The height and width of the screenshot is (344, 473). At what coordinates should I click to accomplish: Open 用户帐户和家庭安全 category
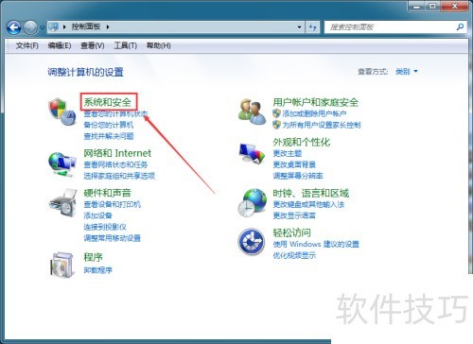click(316, 102)
